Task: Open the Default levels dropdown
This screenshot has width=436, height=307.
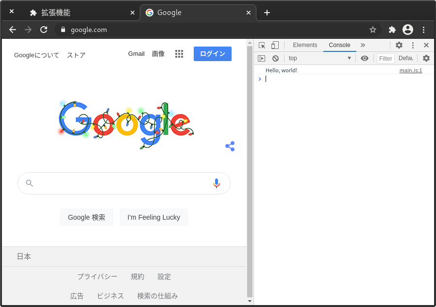Action: [x=406, y=58]
